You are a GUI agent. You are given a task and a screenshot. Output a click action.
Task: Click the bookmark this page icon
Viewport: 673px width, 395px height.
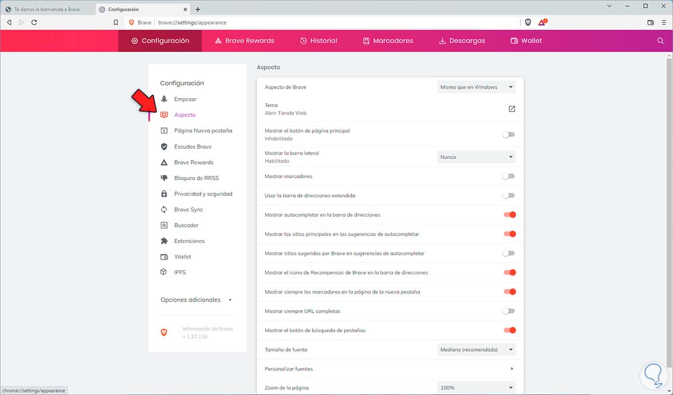point(116,22)
